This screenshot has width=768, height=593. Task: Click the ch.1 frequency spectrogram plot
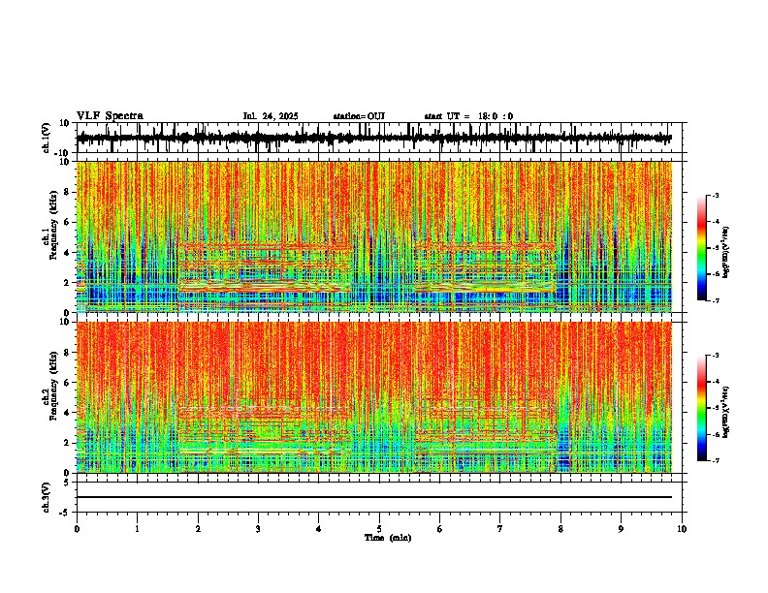tap(374, 236)
